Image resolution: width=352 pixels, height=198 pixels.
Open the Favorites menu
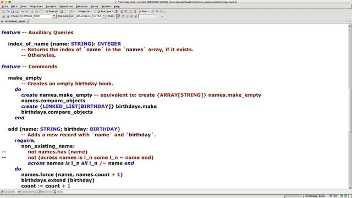[x=36, y=7]
